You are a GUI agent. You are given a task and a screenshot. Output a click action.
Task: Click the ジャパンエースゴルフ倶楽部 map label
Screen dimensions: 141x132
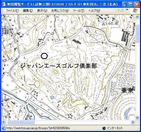pos(59,66)
